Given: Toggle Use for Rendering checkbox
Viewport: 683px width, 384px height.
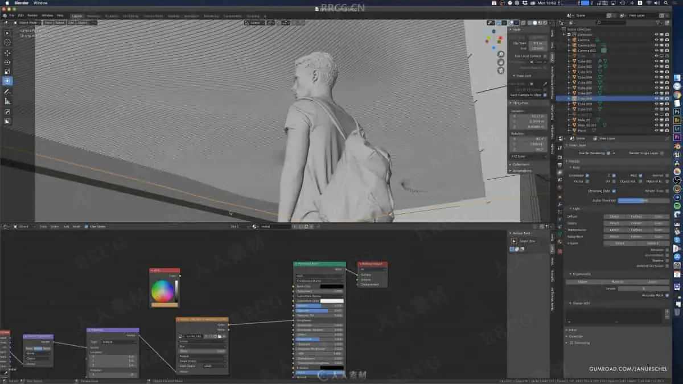Looking at the screenshot, I should (608, 153).
